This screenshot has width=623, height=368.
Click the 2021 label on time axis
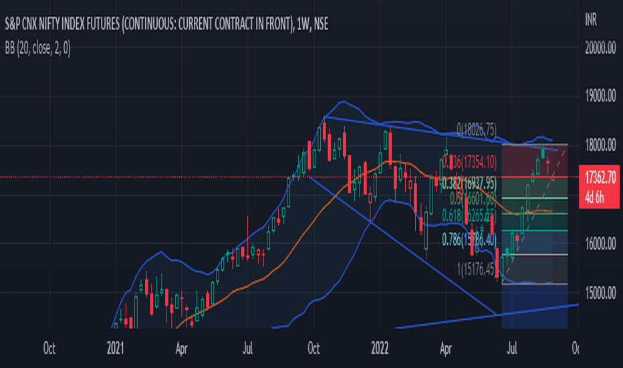115,349
